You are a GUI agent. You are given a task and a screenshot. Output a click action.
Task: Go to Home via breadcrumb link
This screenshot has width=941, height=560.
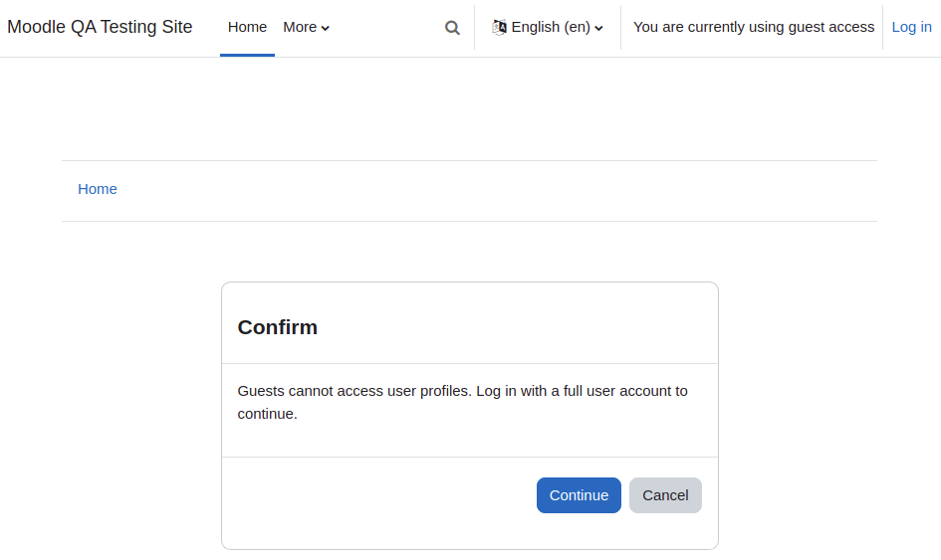(x=98, y=189)
